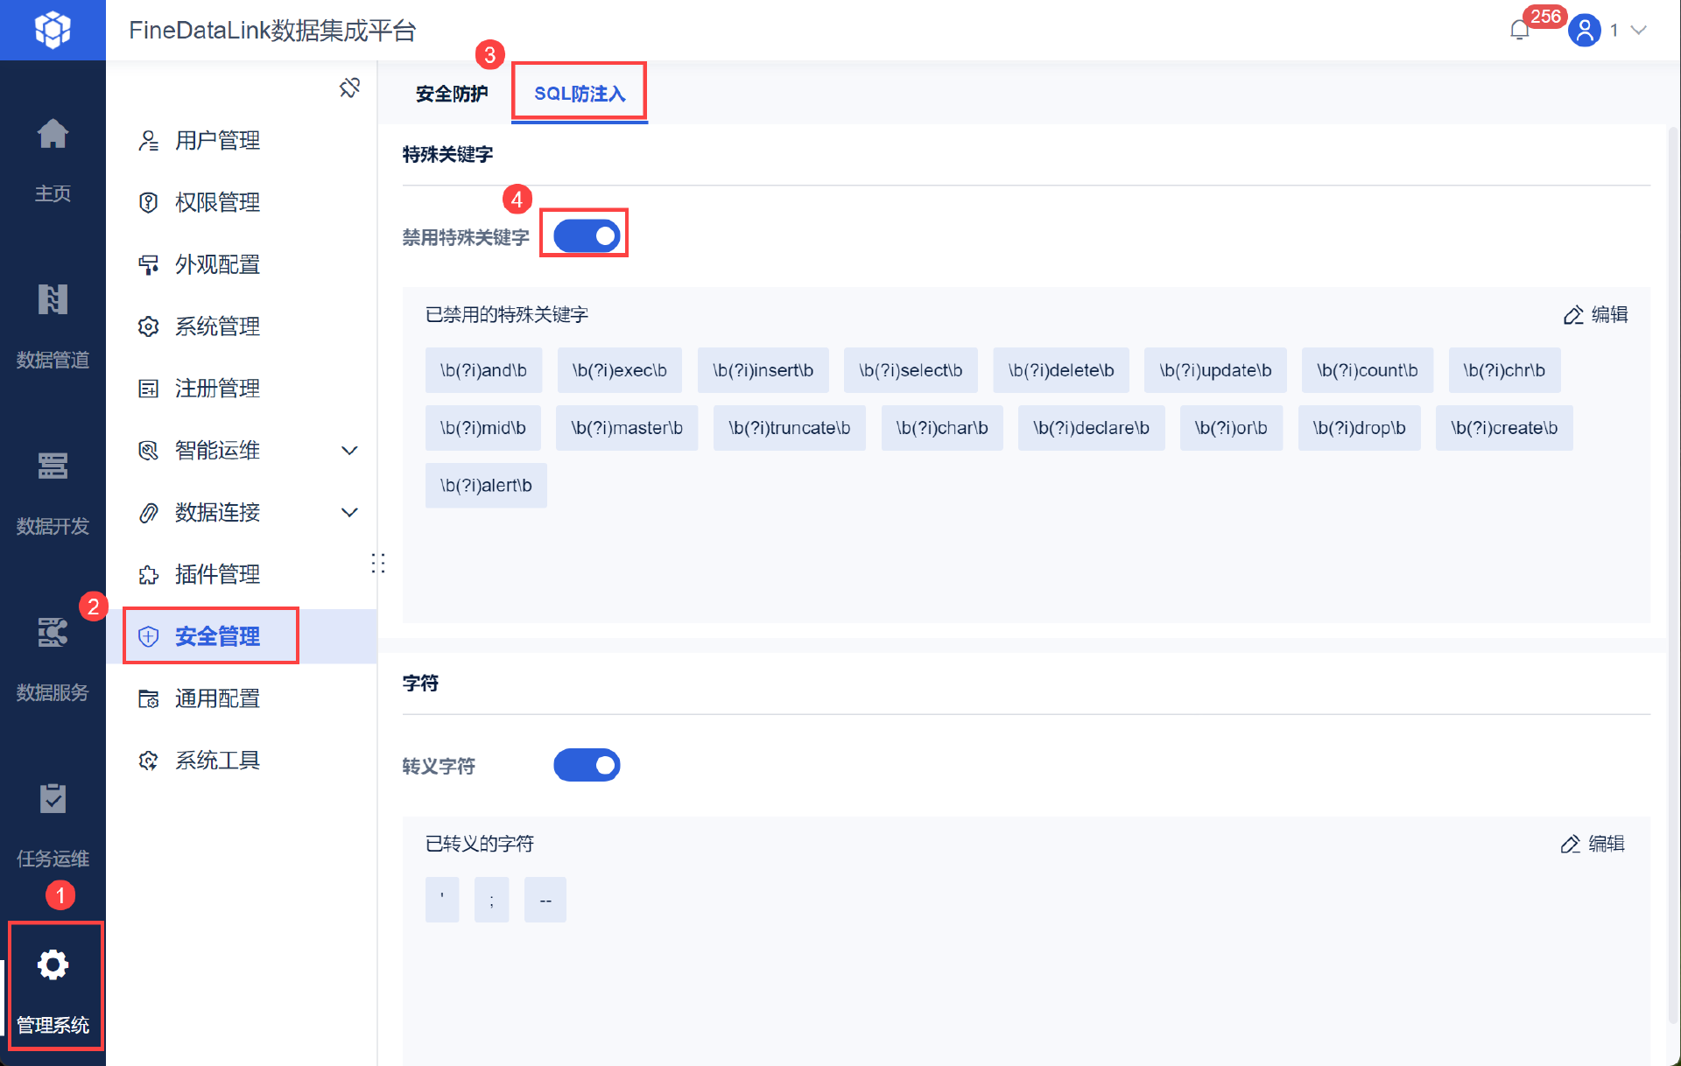1681x1066 pixels.
Task: Select 安全管理 menu item
Action: [x=242, y=636]
